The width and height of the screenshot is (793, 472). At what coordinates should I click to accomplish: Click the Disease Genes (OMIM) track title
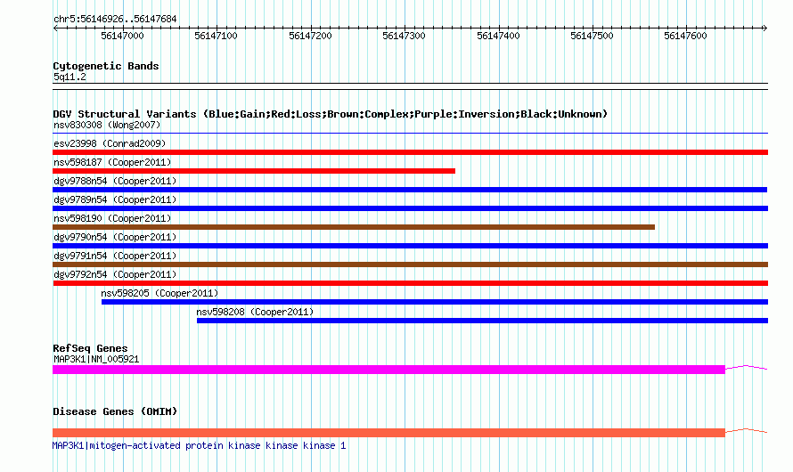115,411
